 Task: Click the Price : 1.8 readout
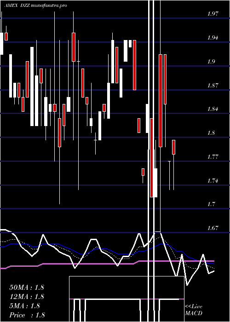27,315
